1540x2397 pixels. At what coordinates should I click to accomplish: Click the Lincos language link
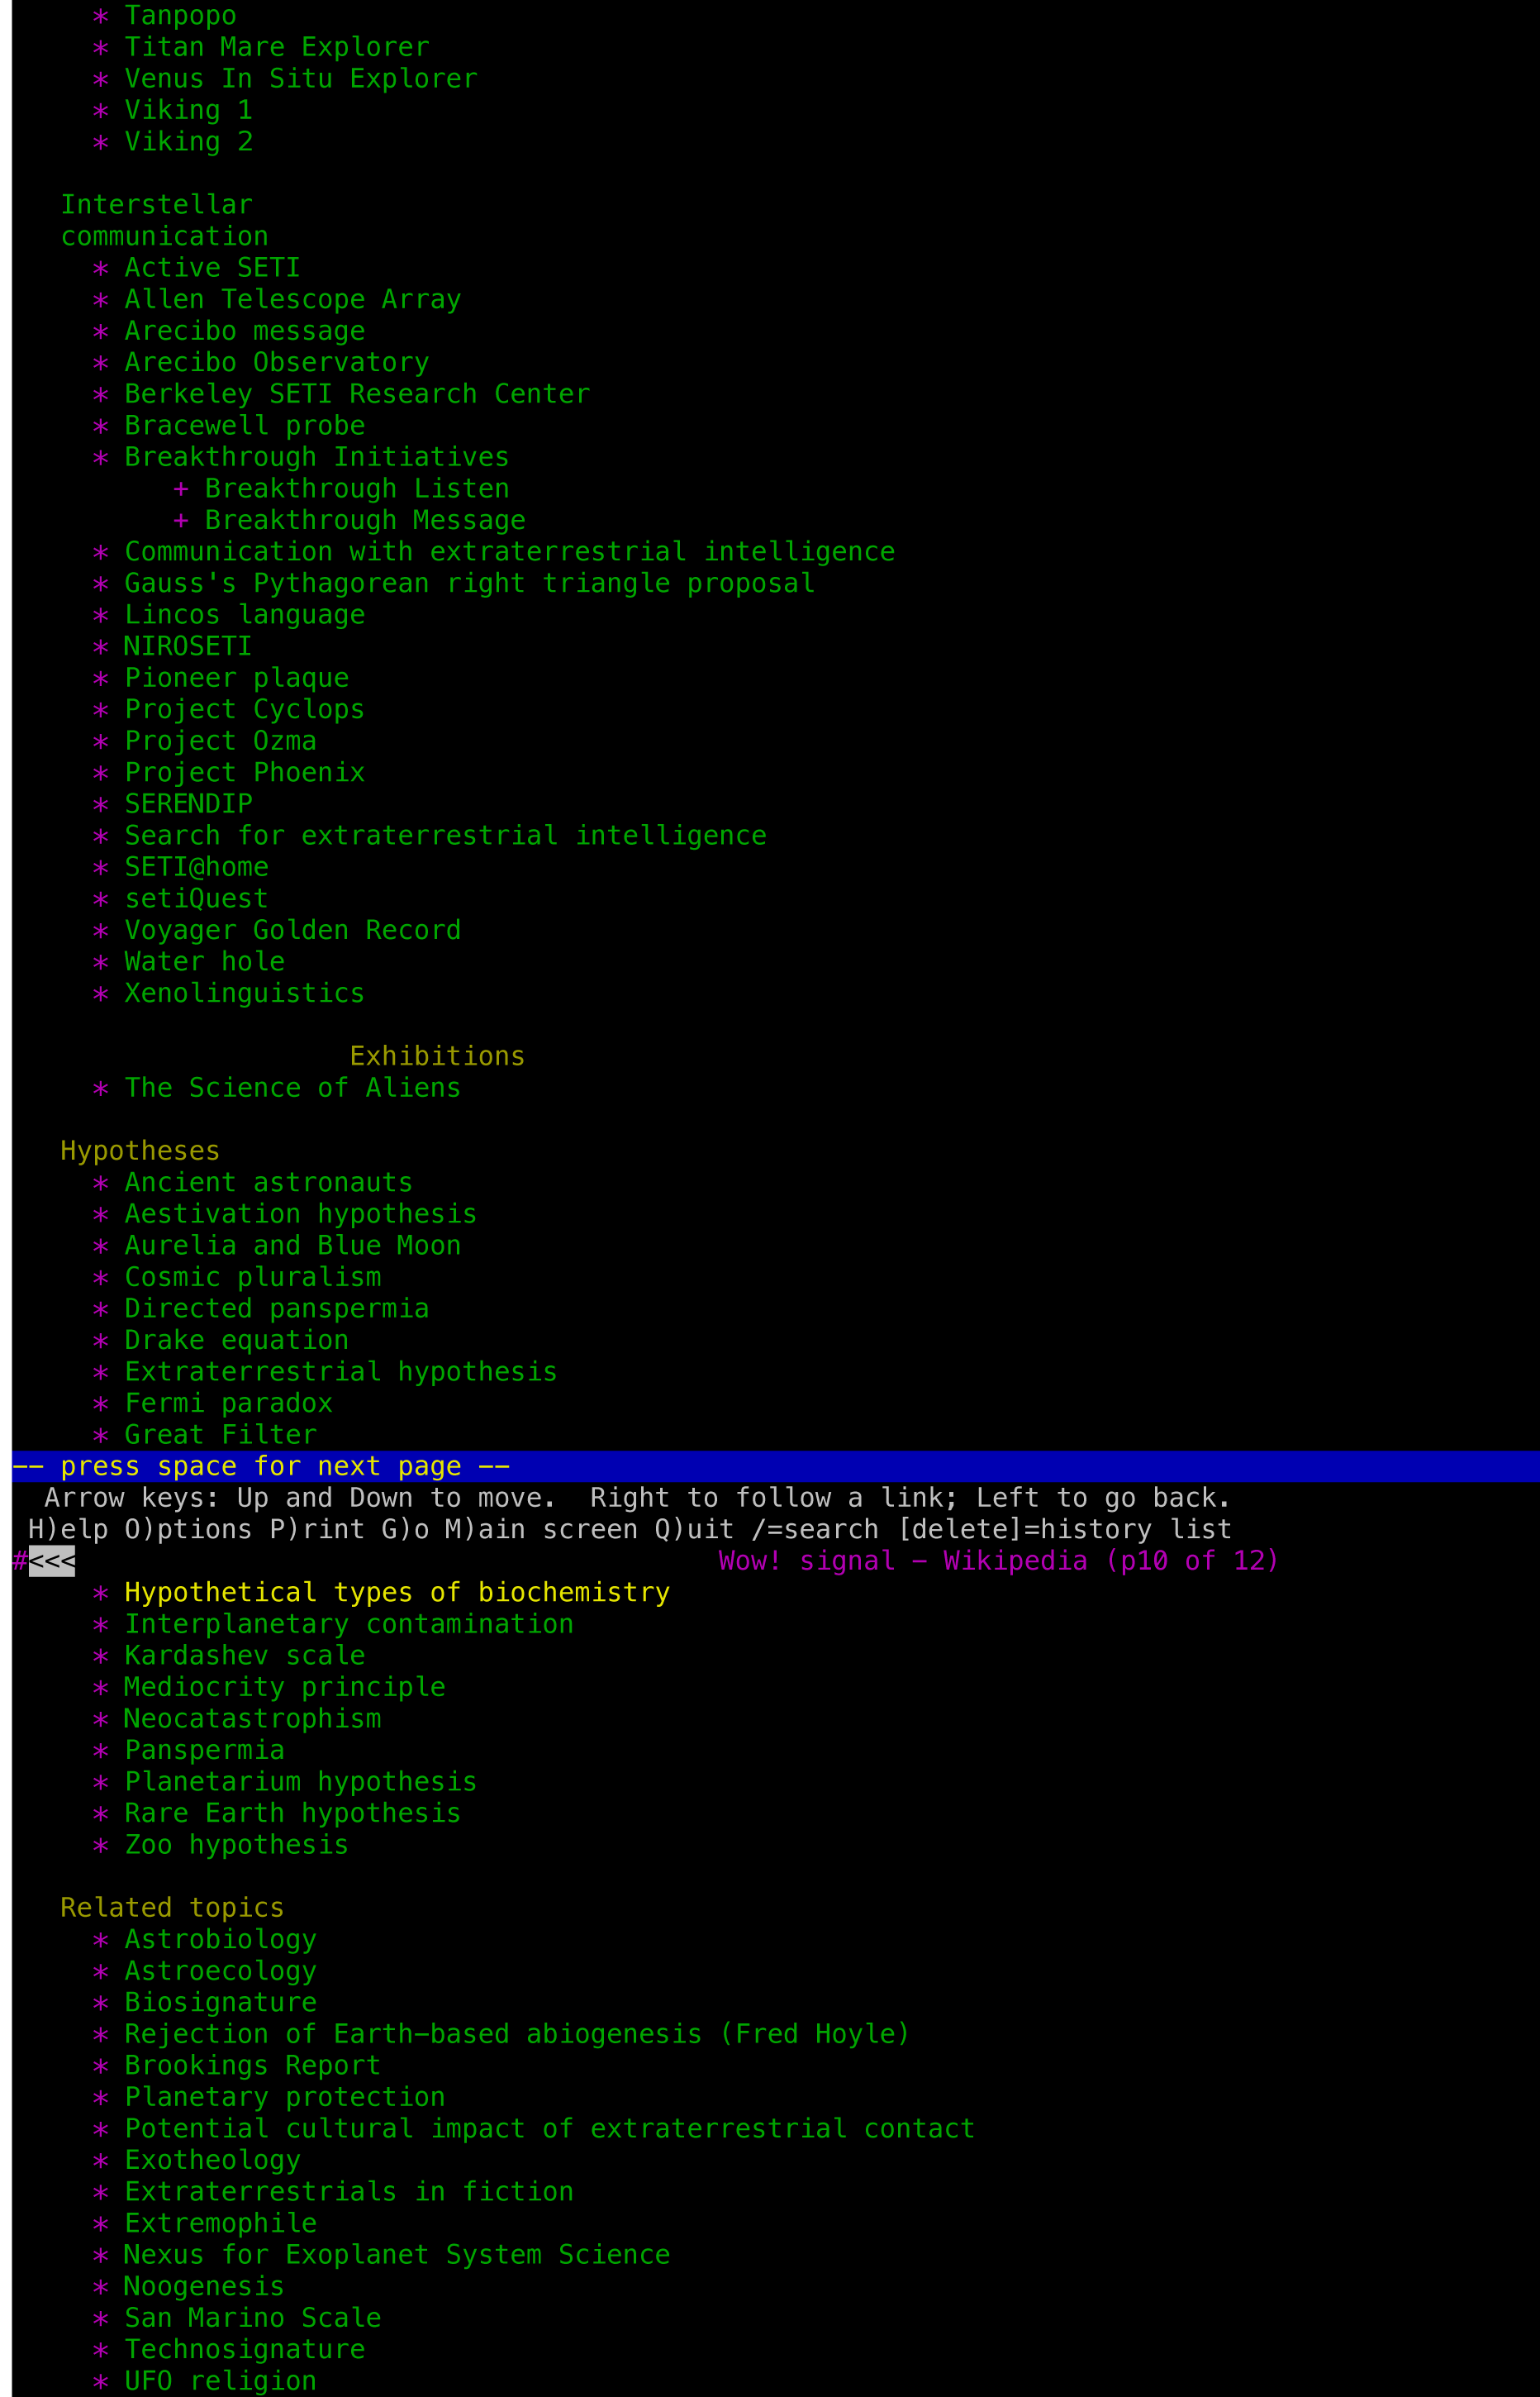[244, 614]
